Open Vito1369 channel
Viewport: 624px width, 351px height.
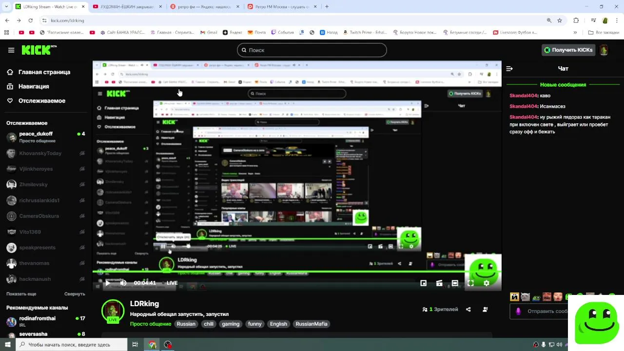(46, 232)
